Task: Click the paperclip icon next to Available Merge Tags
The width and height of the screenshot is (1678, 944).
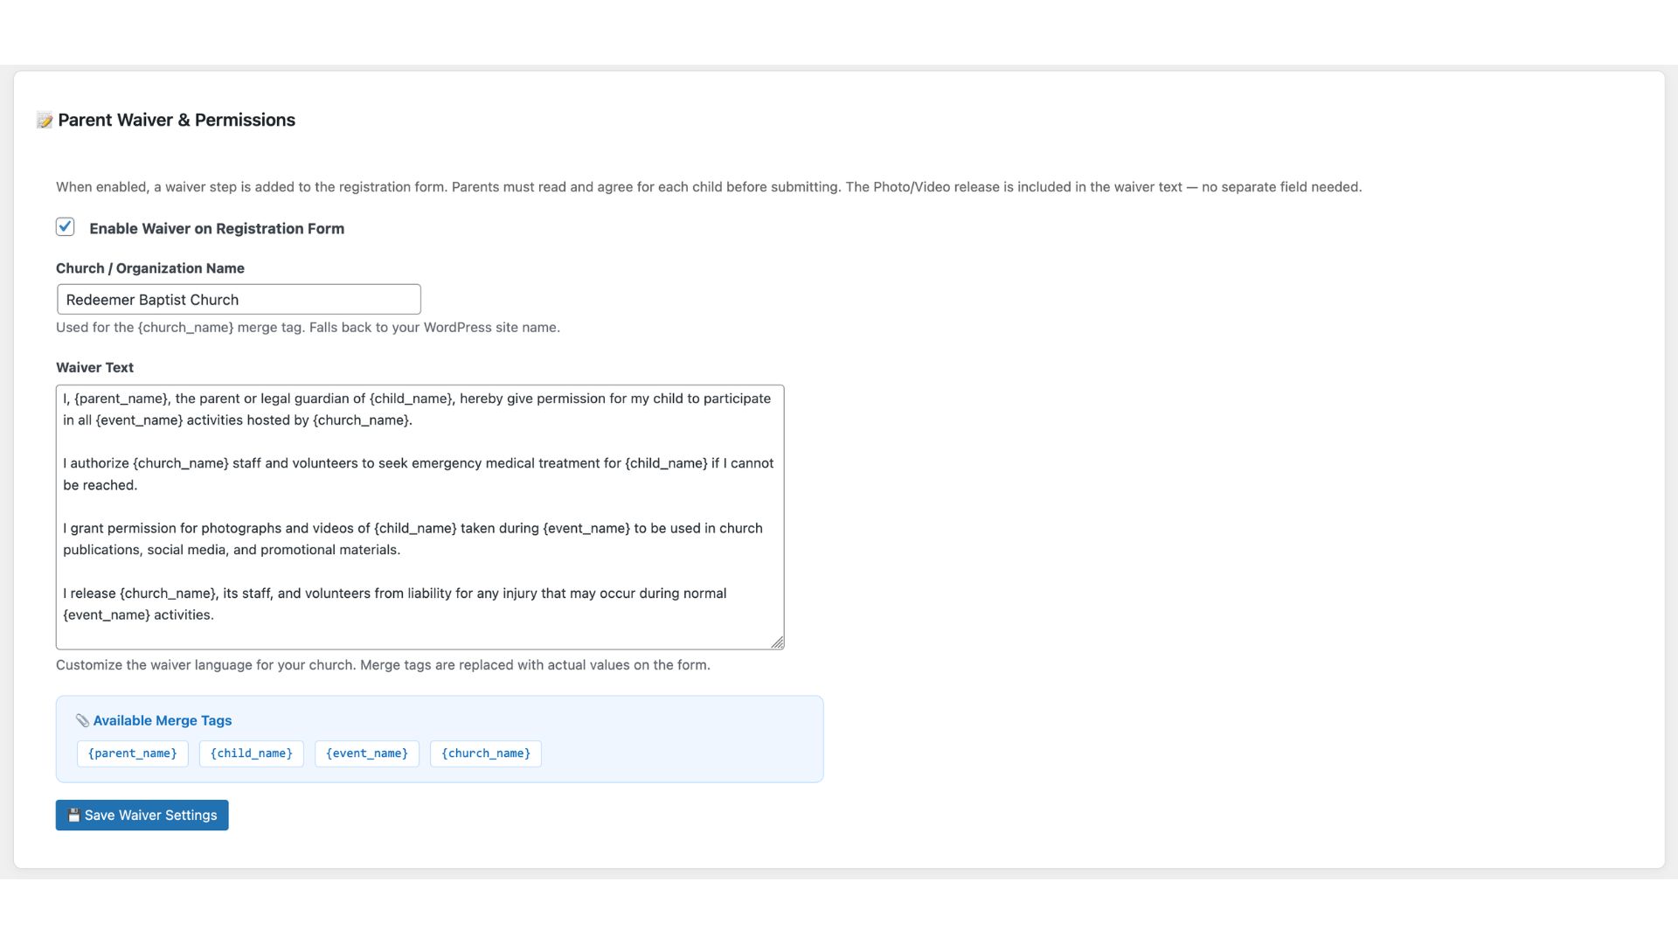Action: coord(82,720)
